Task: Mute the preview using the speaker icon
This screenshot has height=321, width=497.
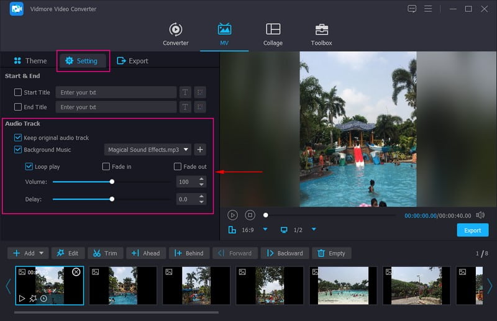Action: click(480, 215)
